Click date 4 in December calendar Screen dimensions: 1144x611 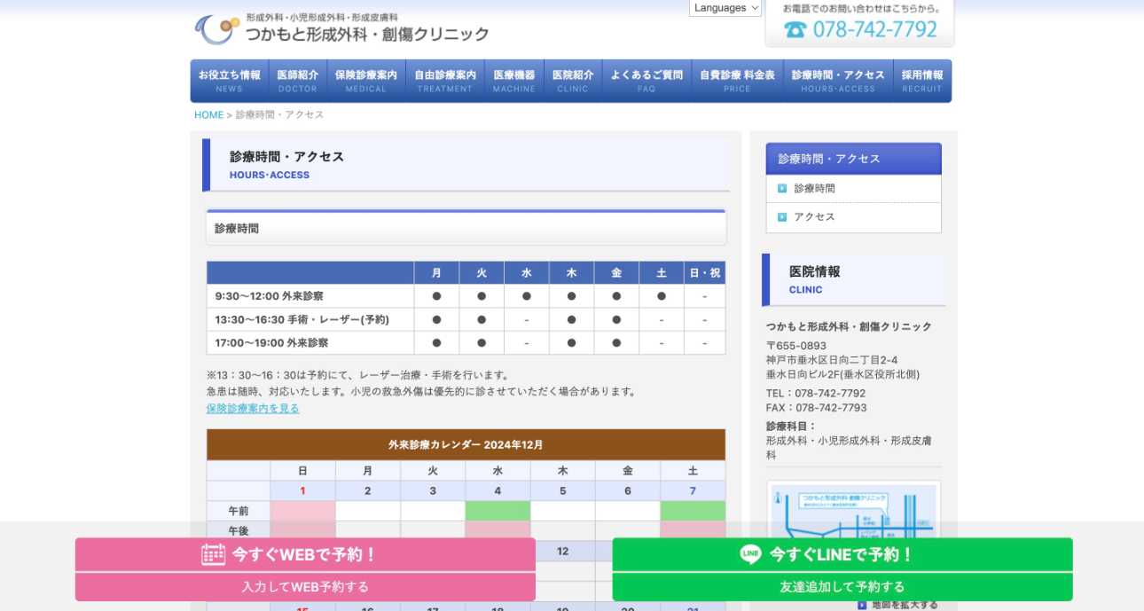pyautogui.click(x=498, y=491)
